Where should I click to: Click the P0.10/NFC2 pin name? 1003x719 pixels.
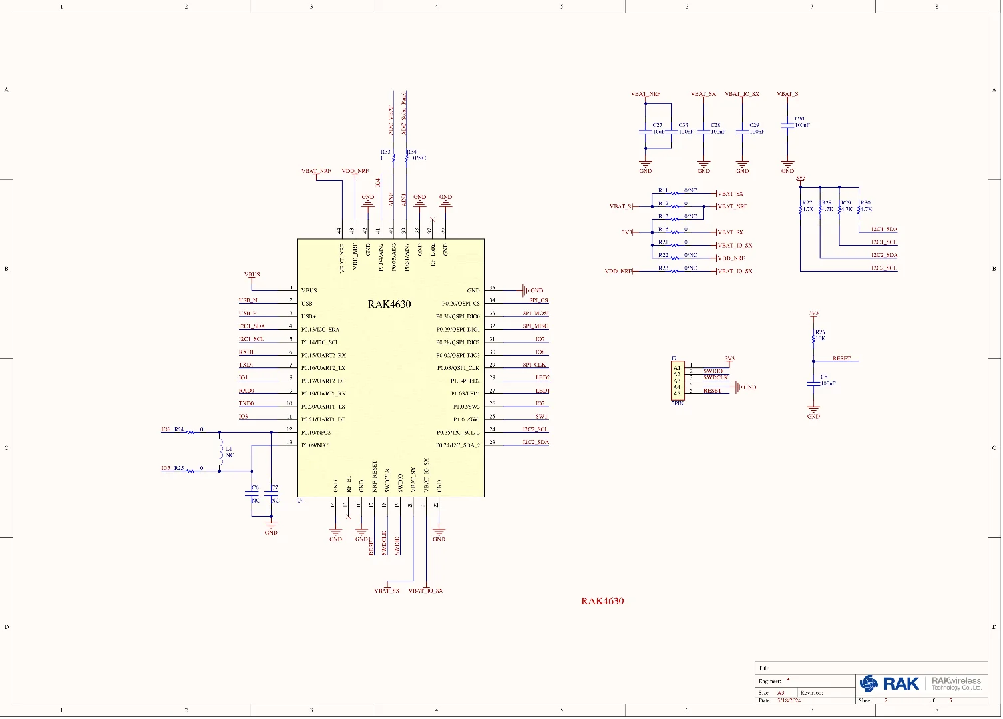[315, 433]
